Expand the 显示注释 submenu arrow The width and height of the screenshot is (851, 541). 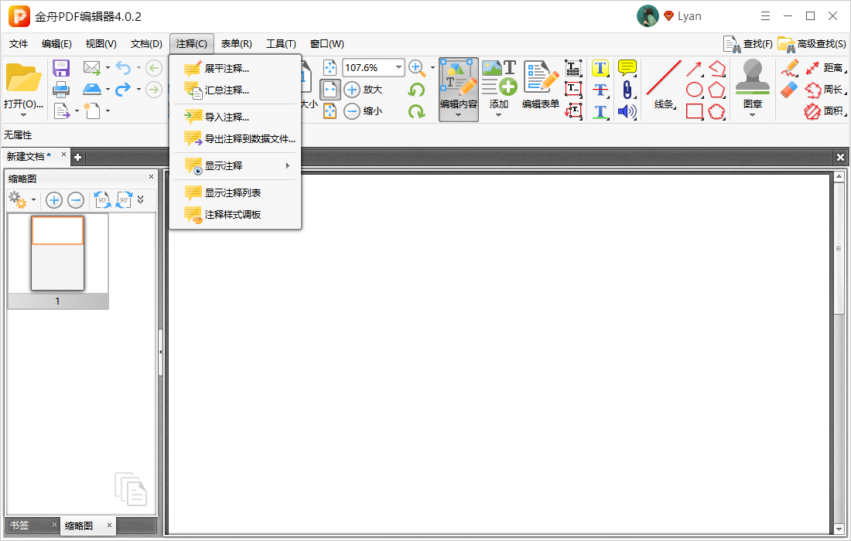pyautogui.click(x=288, y=166)
